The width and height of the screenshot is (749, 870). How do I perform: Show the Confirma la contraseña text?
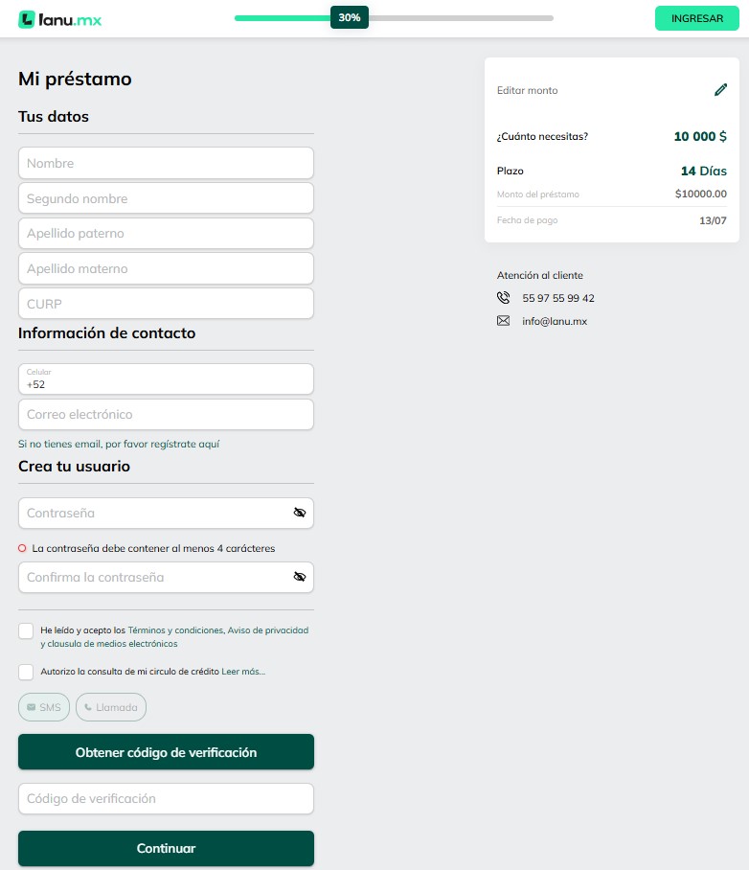click(x=300, y=577)
